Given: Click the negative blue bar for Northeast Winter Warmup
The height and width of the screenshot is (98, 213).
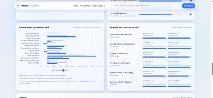Looking at the screenshot, I should pyautogui.click(x=45, y=44).
